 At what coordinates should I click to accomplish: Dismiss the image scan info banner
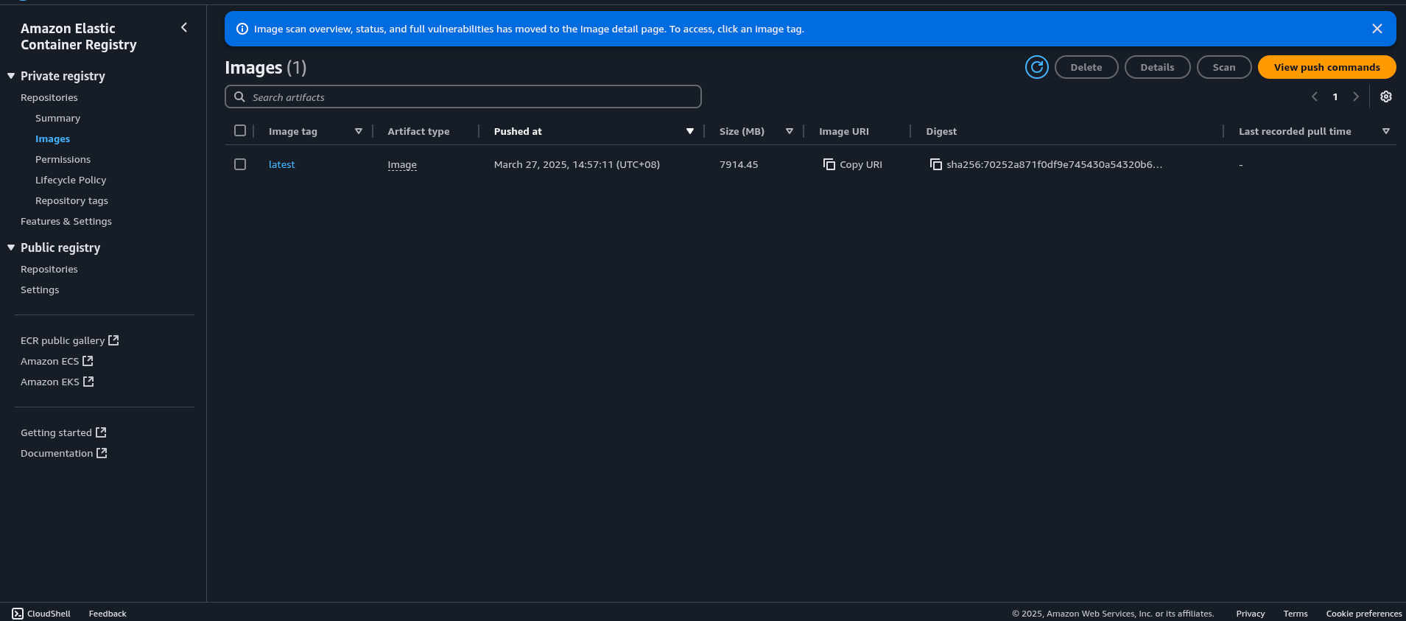point(1377,29)
